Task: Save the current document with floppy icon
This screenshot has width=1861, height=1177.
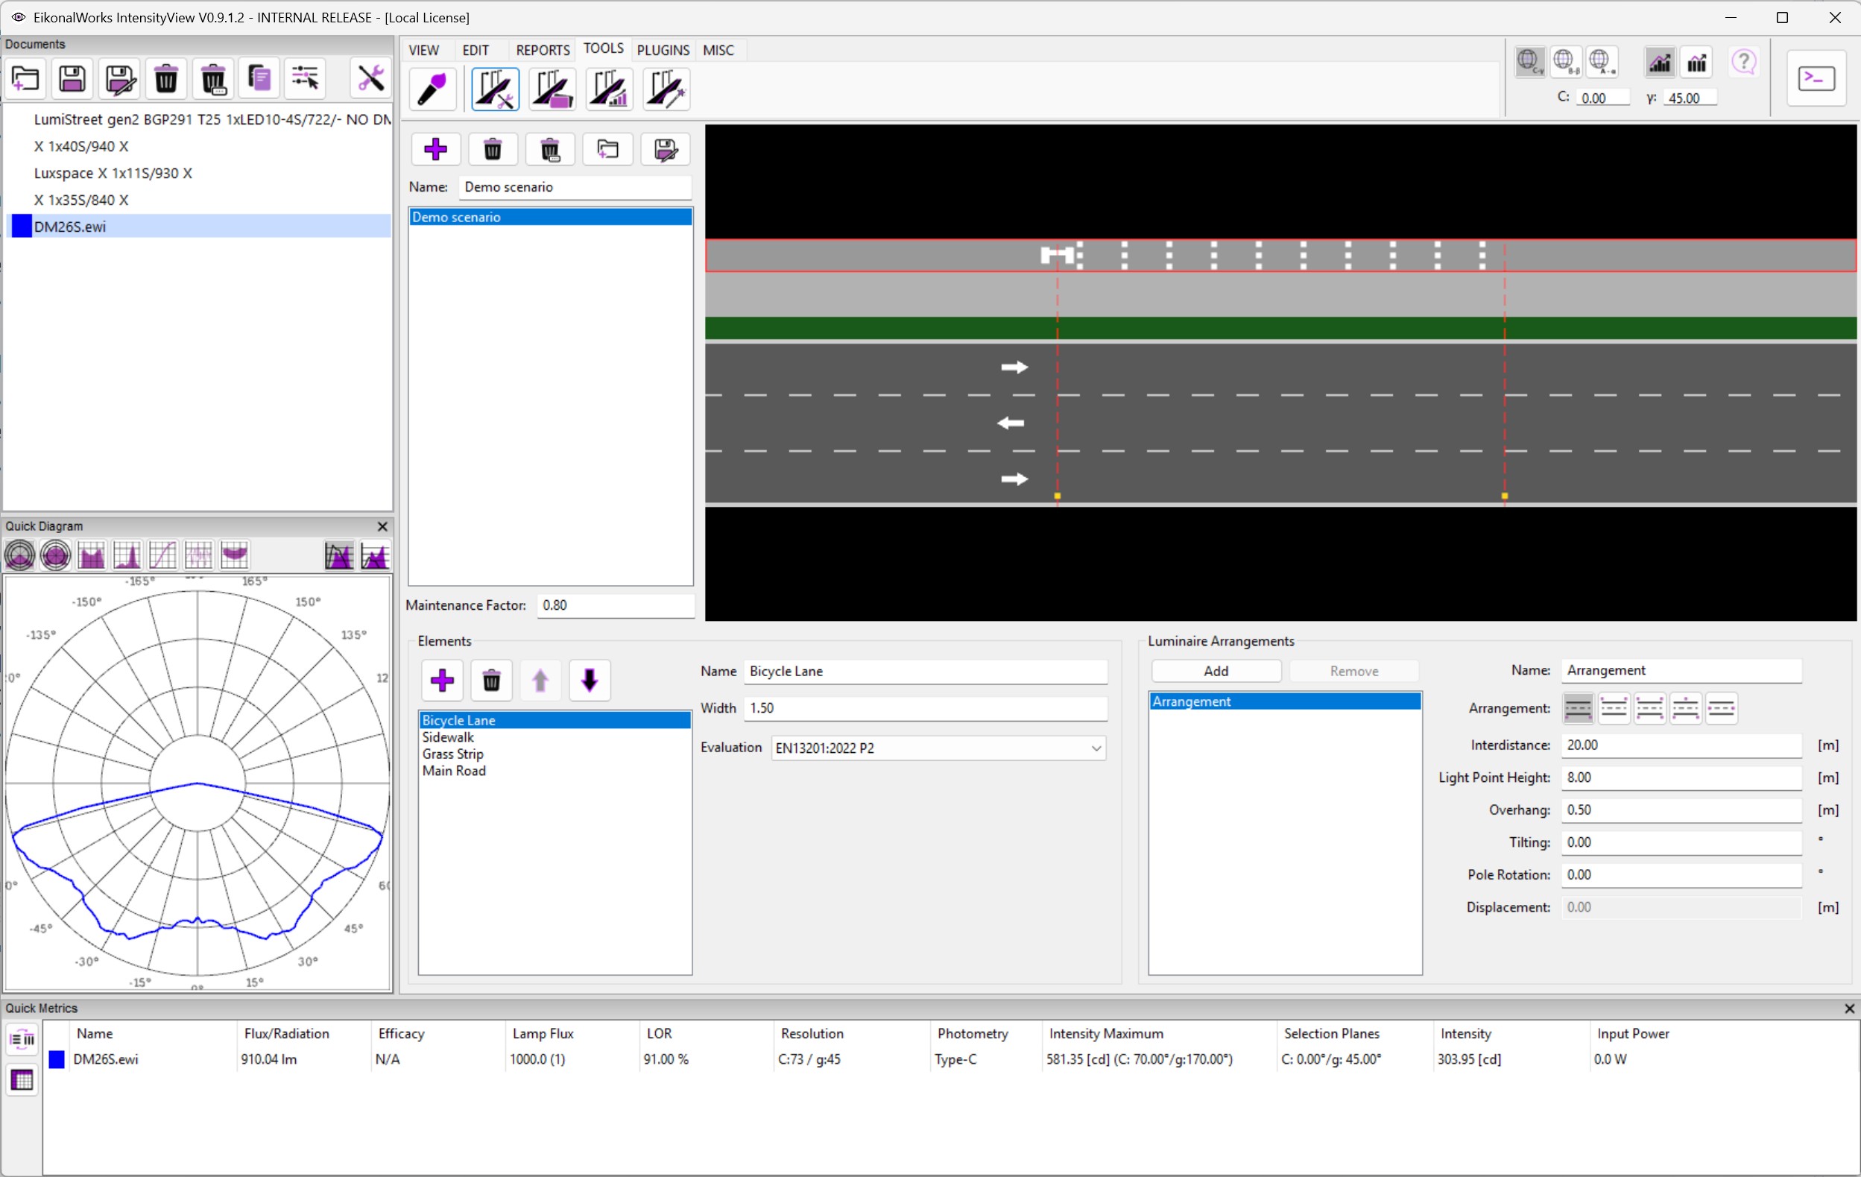Action: point(72,79)
